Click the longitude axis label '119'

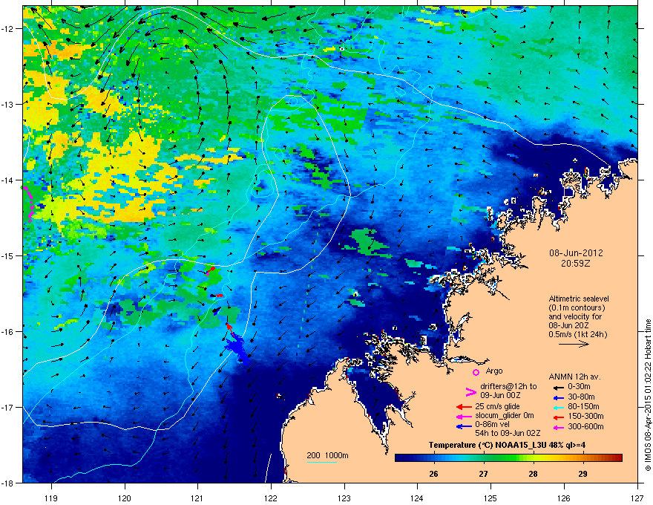click(x=51, y=498)
